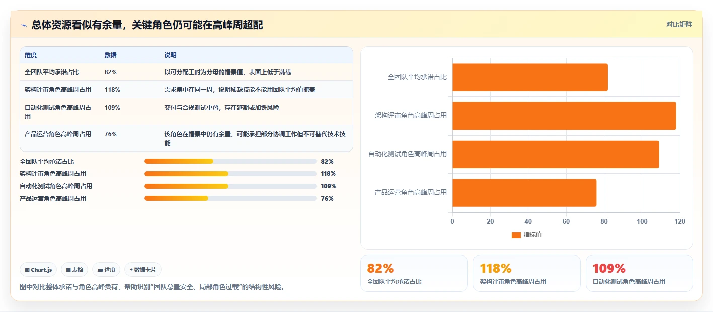Click the 指标值 legend text under the chart

533,235
